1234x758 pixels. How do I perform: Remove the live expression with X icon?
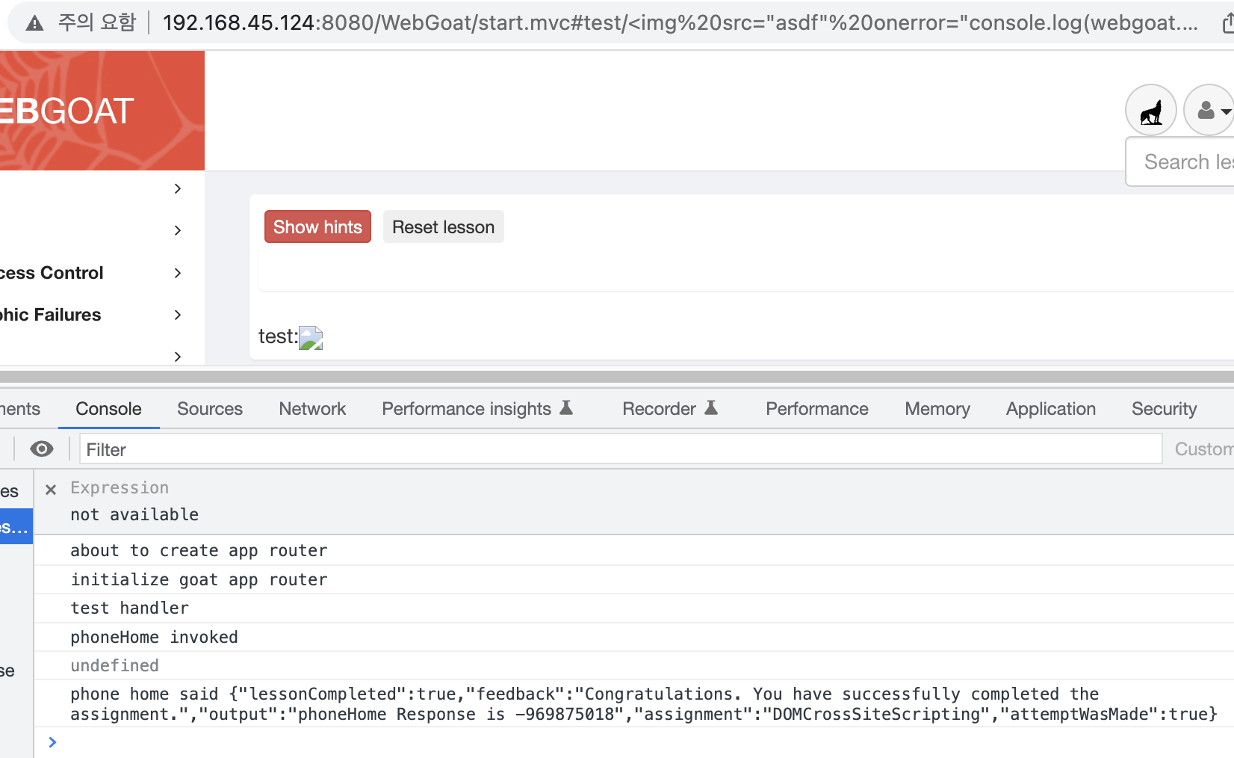(51, 490)
